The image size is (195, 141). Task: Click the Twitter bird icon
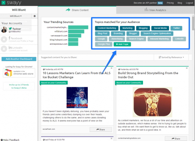pyautogui.click(x=10, y=29)
